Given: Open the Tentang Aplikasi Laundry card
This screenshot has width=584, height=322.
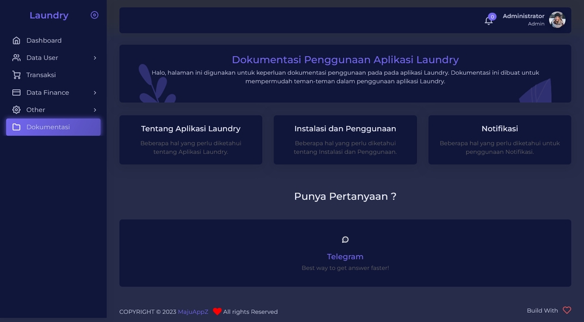Looking at the screenshot, I should coord(190,140).
